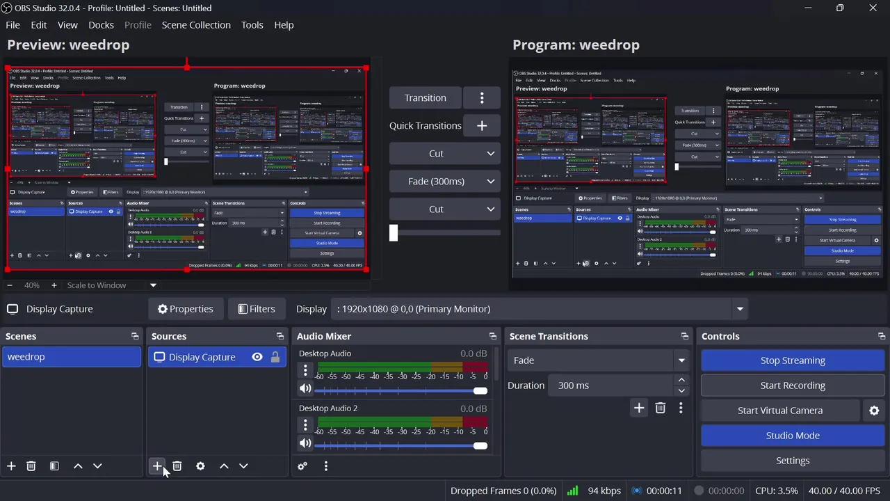The height and width of the screenshot is (501, 890).
Task: Click Start Virtual Camera button
Action: 780,411
